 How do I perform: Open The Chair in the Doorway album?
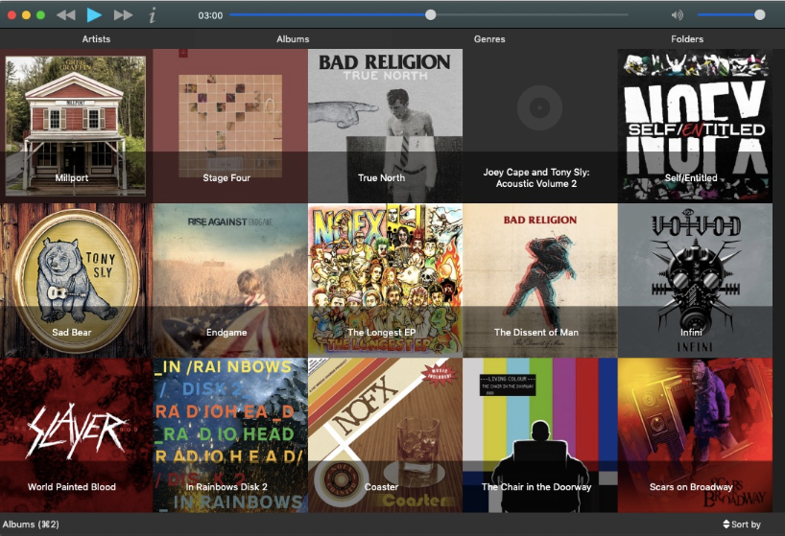tap(540, 435)
